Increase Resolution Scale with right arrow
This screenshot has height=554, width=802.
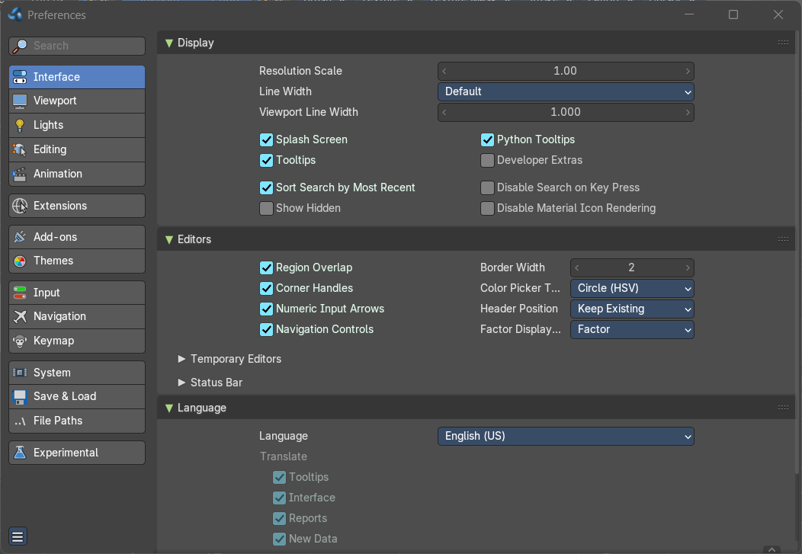pyautogui.click(x=688, y=71)
